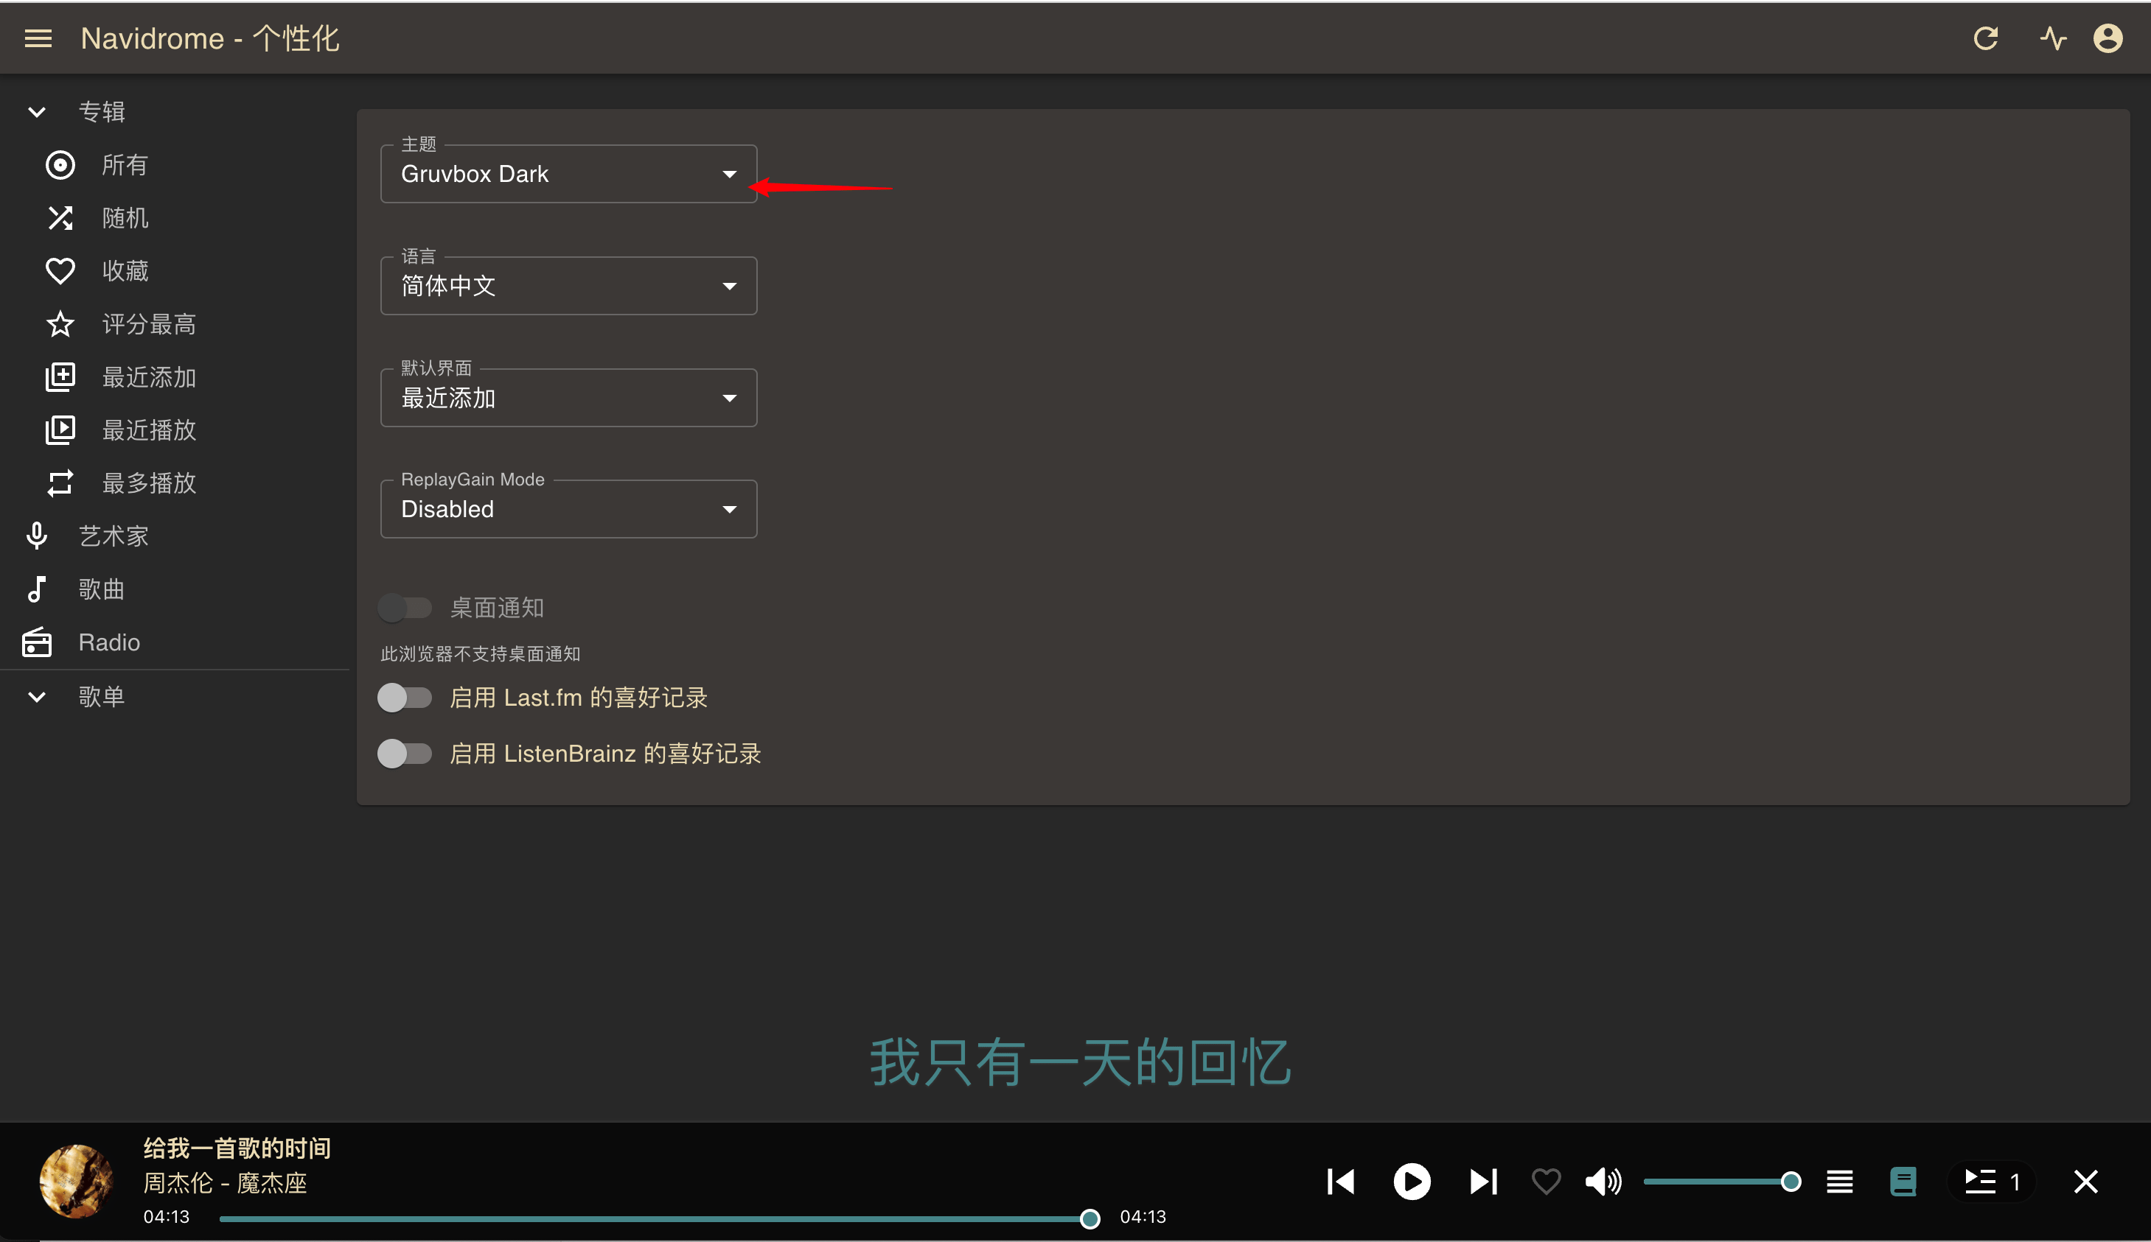Screen dimensions: 2151x1242
Task: Click the 评分最高 star icon
Action: pyautogui.click(x=60, y=324)
